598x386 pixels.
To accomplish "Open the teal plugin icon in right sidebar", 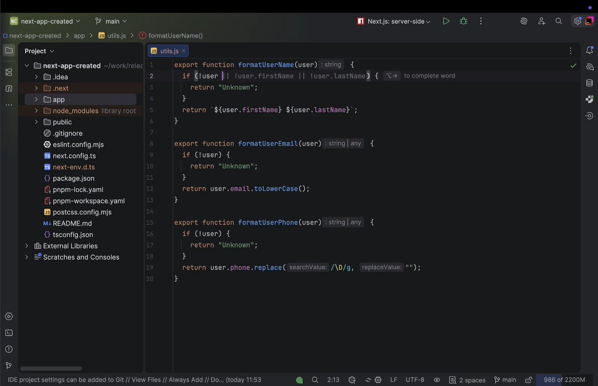I will pos(590,99).
